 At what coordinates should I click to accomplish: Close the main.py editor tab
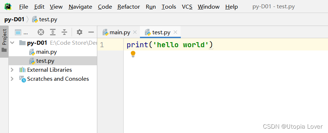(135, 32)
